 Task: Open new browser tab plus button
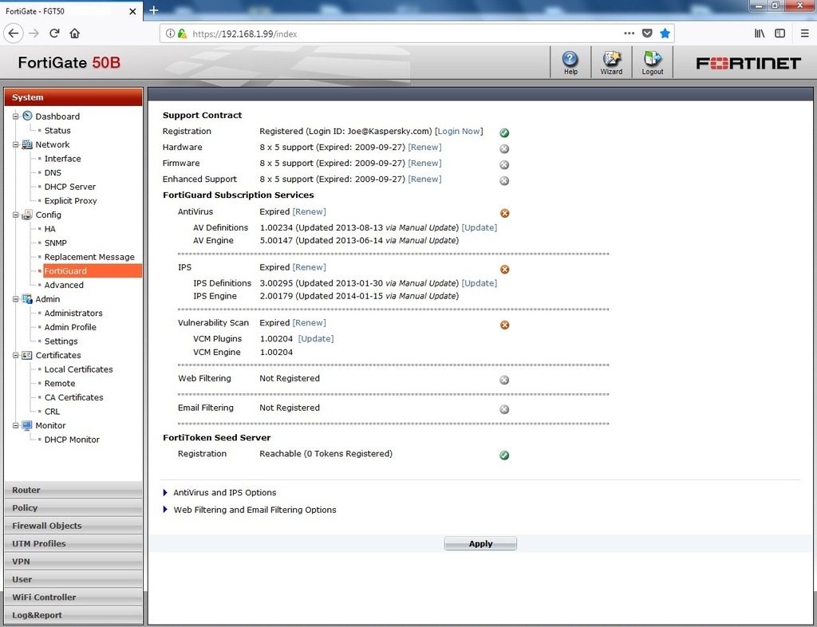point(154,10)
